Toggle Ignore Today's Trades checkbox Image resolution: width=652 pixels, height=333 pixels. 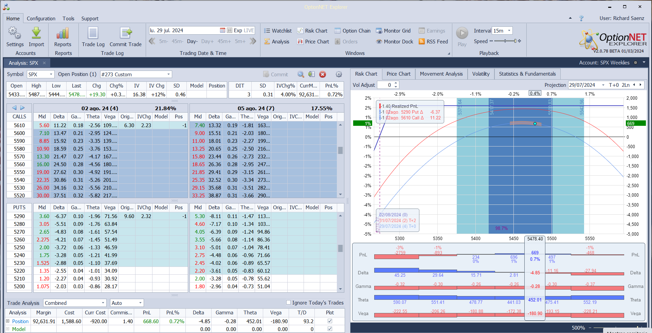pos(288,302)
